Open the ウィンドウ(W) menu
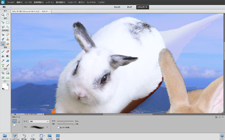Screen dimensions: 225x140 coord(91,2)
